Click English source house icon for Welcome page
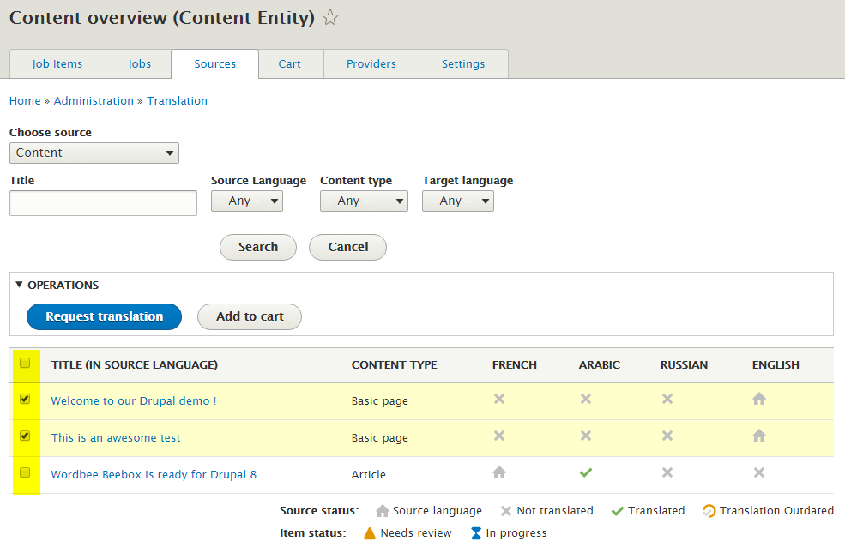Screen dimensions: 845x553 pos(759,399)
